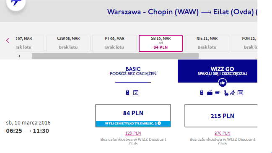The image size is (272, 153).
Task: Choose the 215 PLN WIZZ GO fare
Action: pos(221,116)
